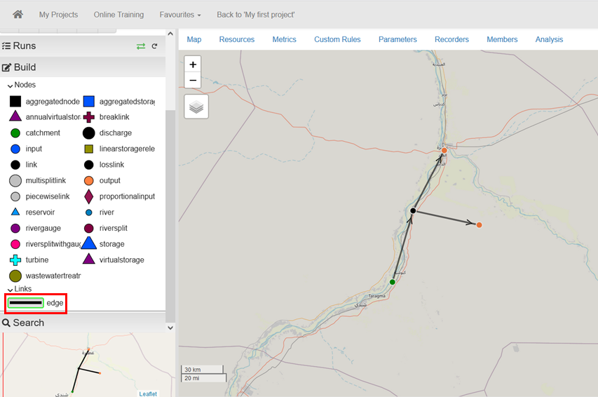
Task: Click the refresh runs icon
Action: tap(154, 46)
